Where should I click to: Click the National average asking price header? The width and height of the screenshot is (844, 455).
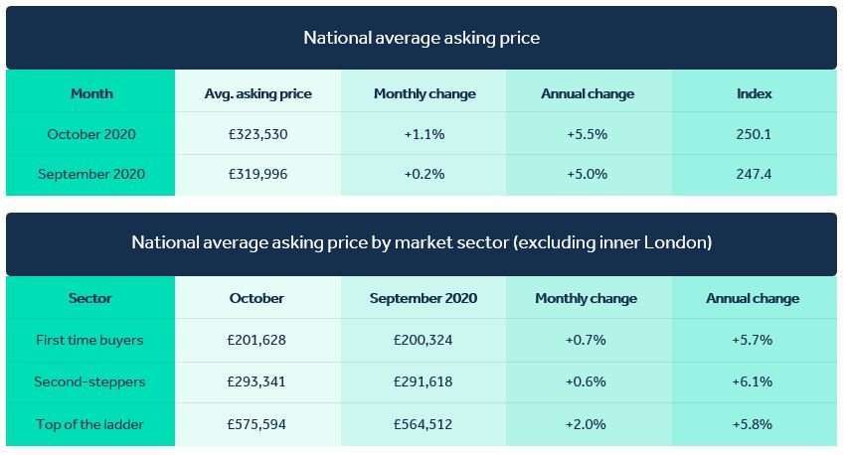click(422, 38)
